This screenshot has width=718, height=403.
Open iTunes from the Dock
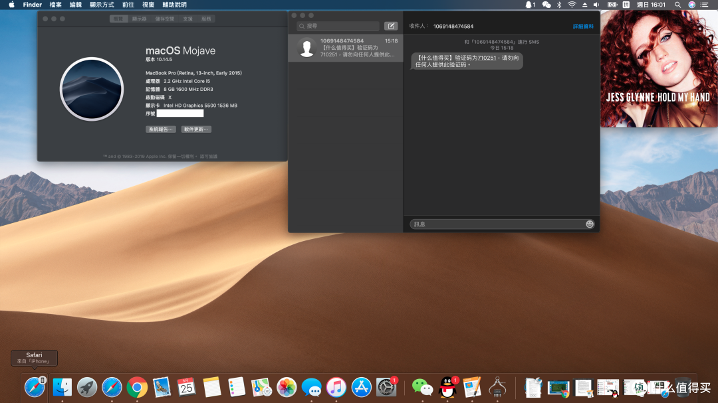336,388
